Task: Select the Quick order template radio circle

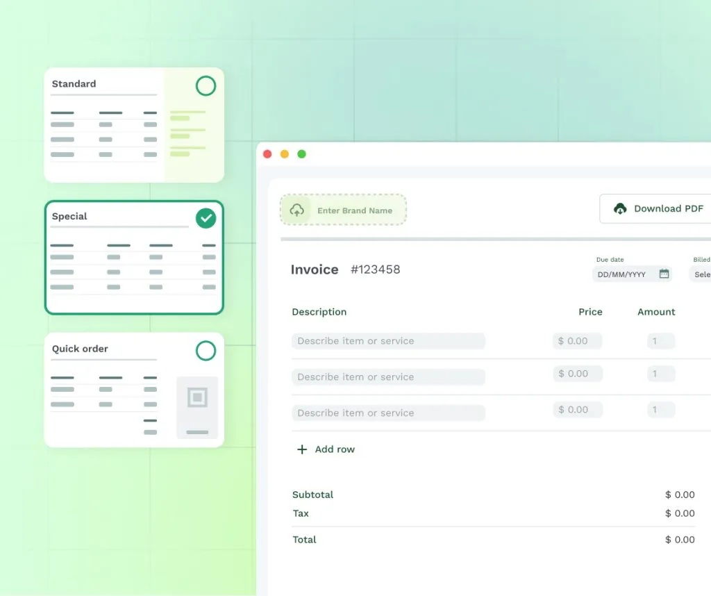Action: tap(206, 351)
